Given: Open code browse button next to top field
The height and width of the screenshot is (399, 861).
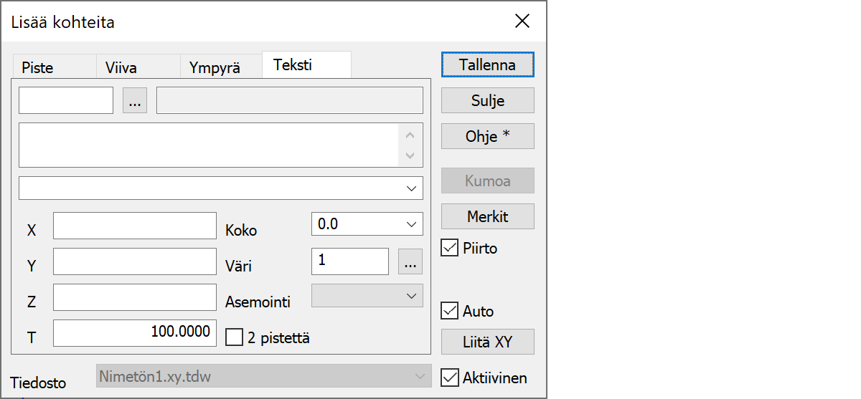Looking at the screenshot, I should (x=135, y=101).
